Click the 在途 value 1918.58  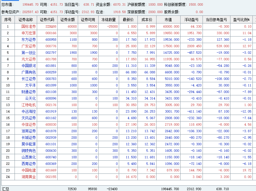tap(119, 12)
